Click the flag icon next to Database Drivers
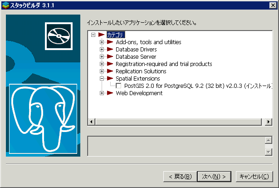Image resolution: width=279 pixels, height=188 pixels. click(x=110, y=49)
